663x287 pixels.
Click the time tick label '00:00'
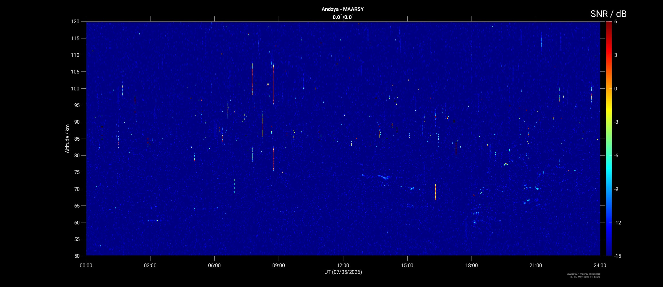click(86, 265)
